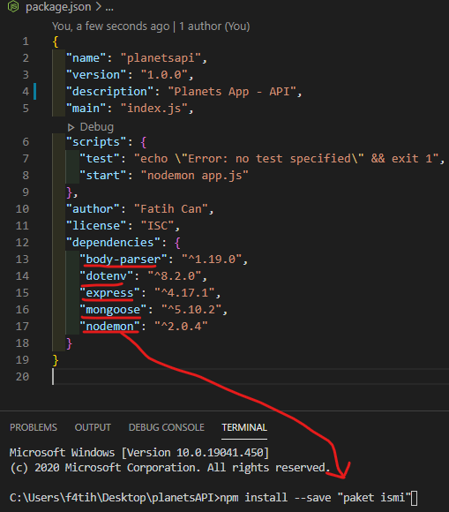449x512 pixels.
Task: Click the "1.0.0" version value
Action: [x=164, y=75]
